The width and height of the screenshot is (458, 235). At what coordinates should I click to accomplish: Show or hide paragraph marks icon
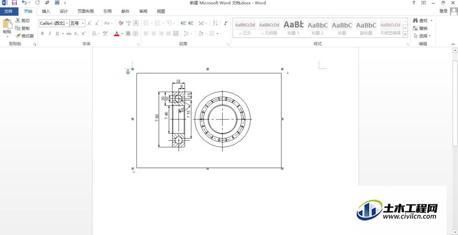(225, 23)
